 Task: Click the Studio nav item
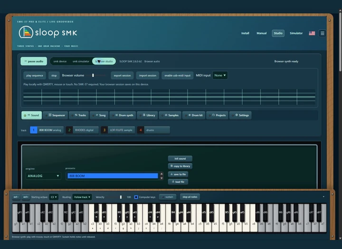[x=278, y=33]
